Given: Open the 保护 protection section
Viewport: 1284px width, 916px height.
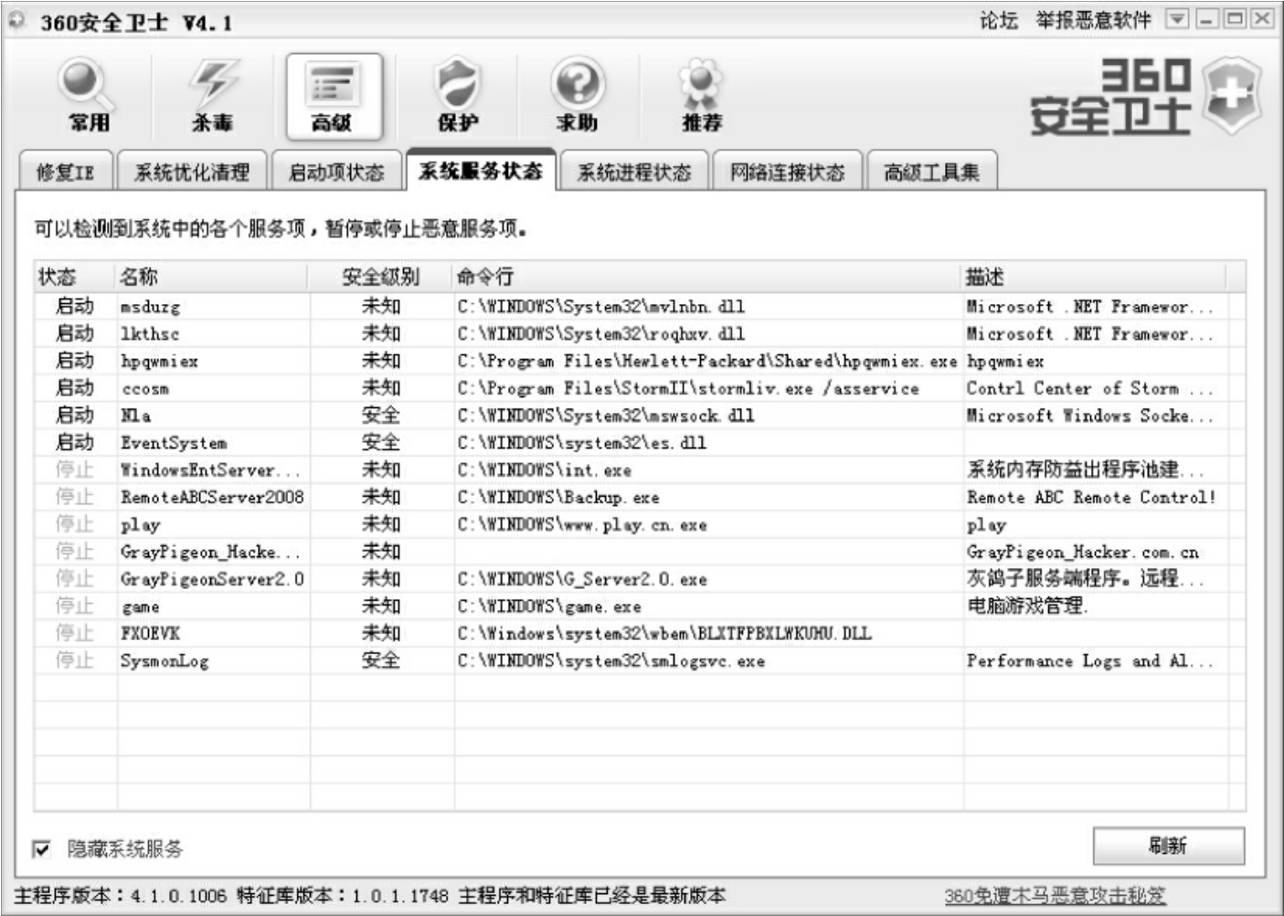Looking at the screenshot, I should click(x=457, y=97).
